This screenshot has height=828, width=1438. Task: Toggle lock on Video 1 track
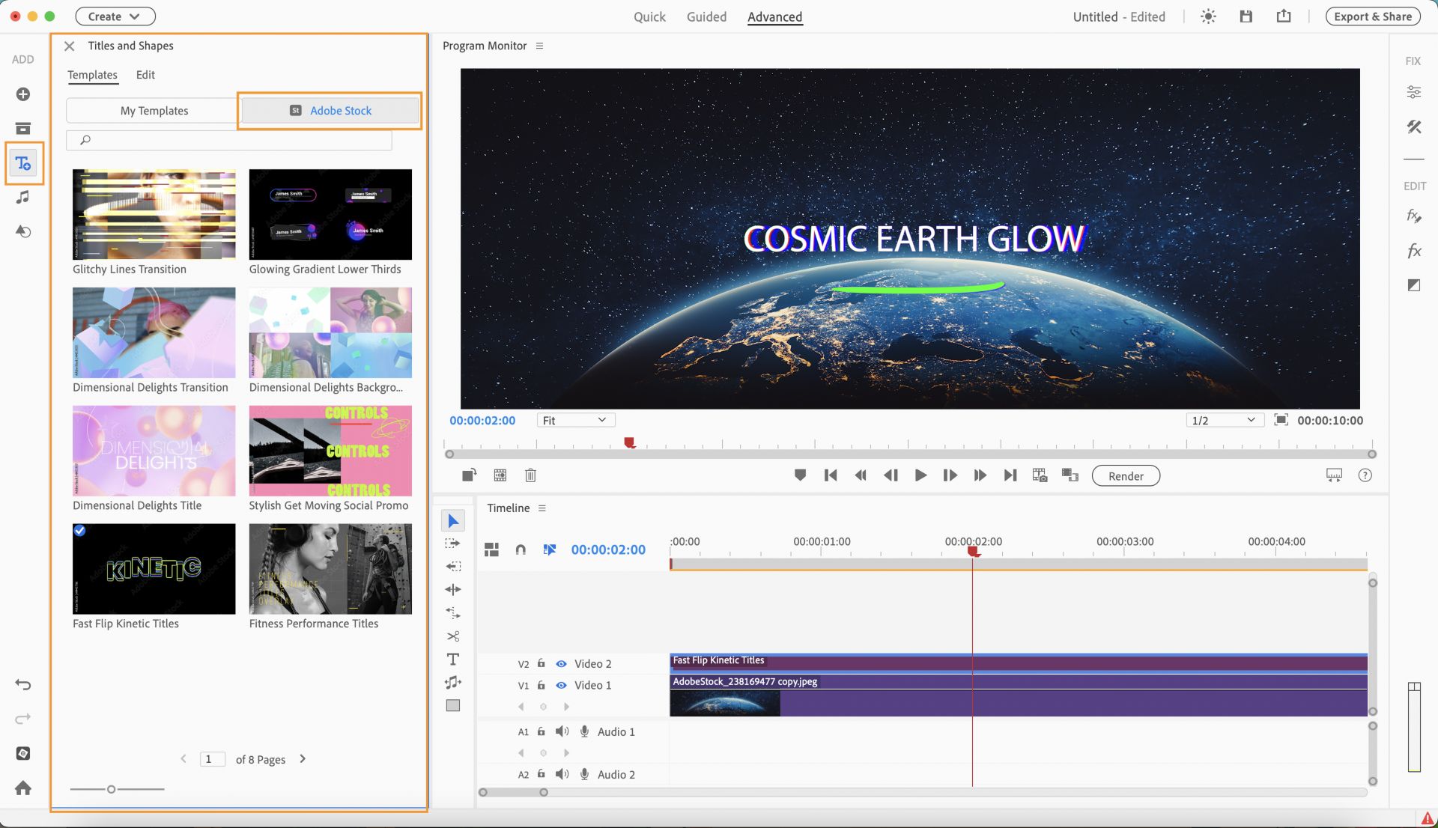tap(541, 685)
